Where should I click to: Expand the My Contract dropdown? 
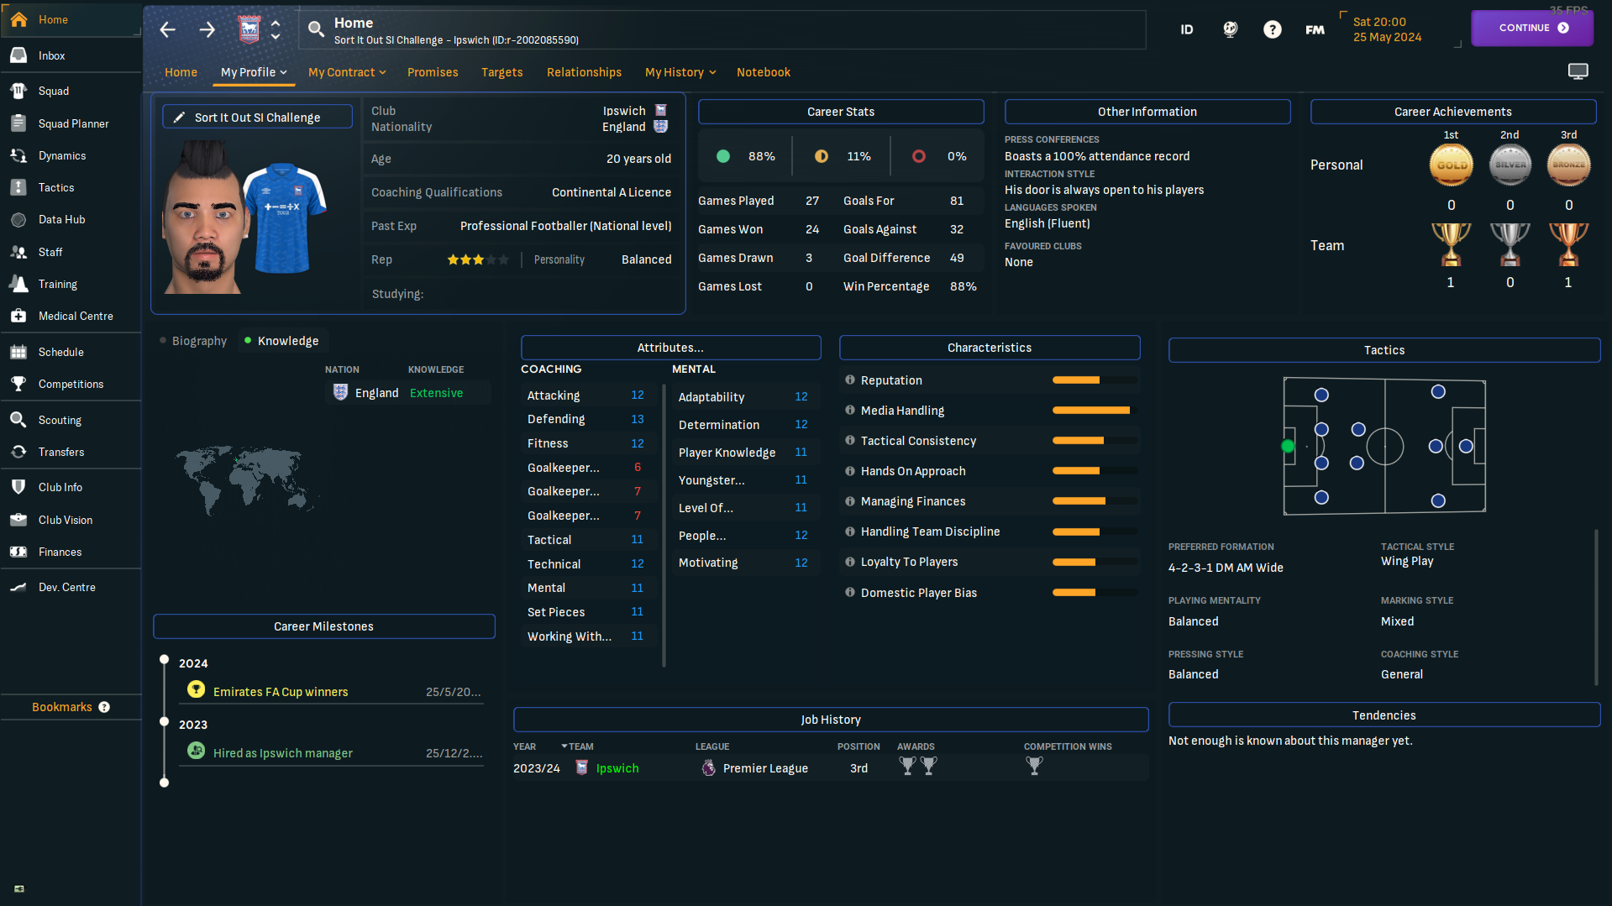[x=347, y=72]
